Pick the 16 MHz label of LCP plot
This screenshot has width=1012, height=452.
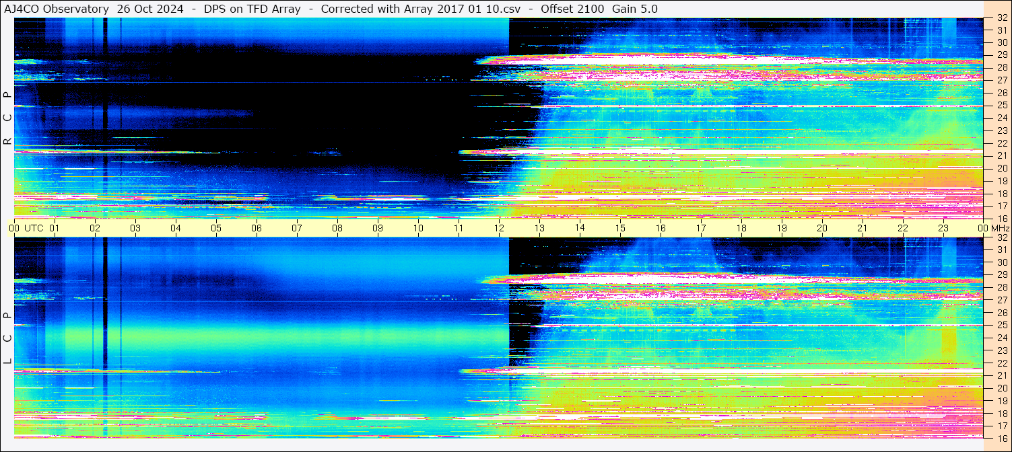point(1001,438)
